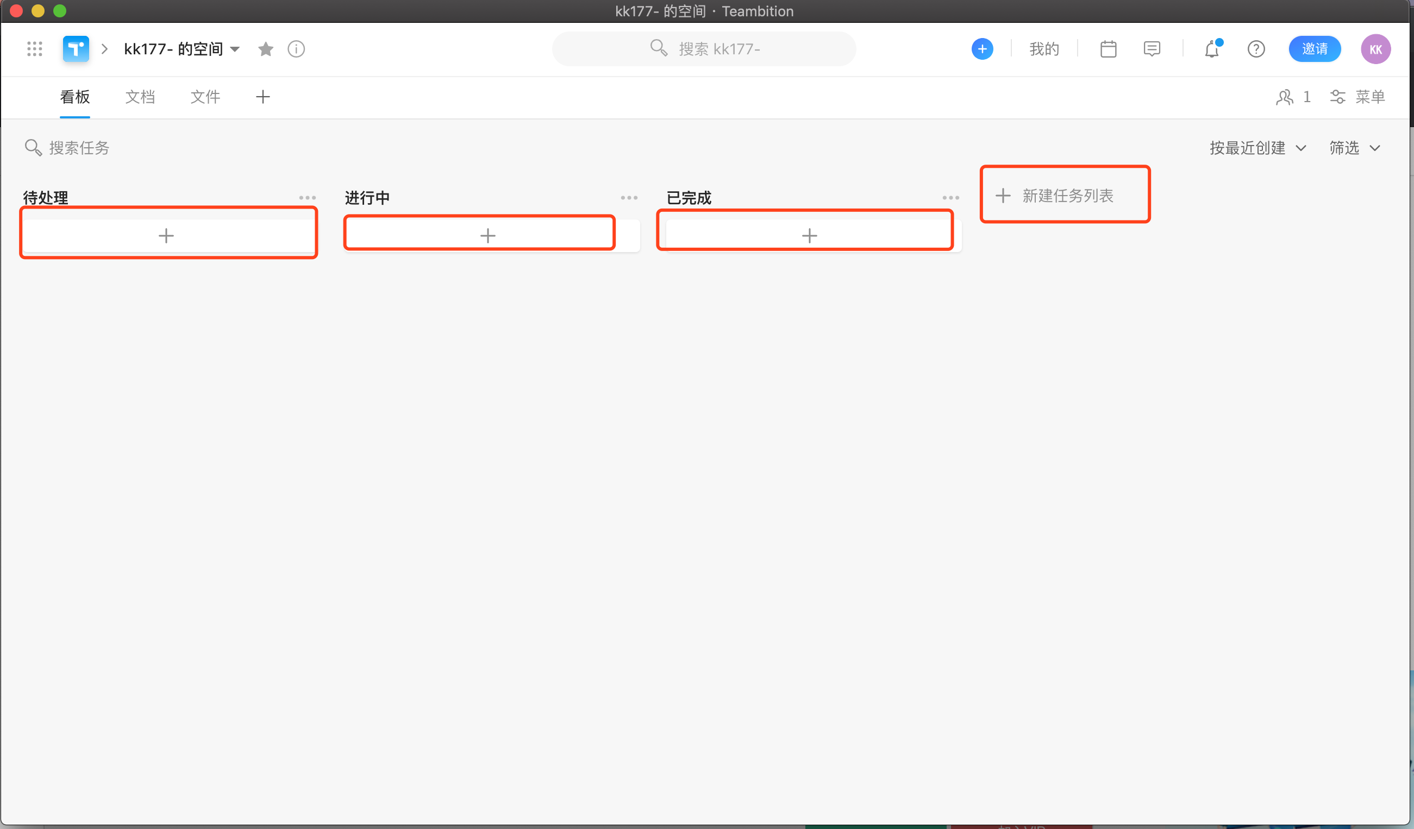Open the 菜单 settings icon
The image size is (1414, 829).
[1338, 97]
